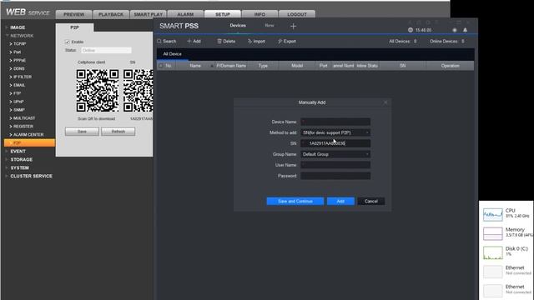Click the LOGOUT tab in Web Service

click(x=297, y=14)
